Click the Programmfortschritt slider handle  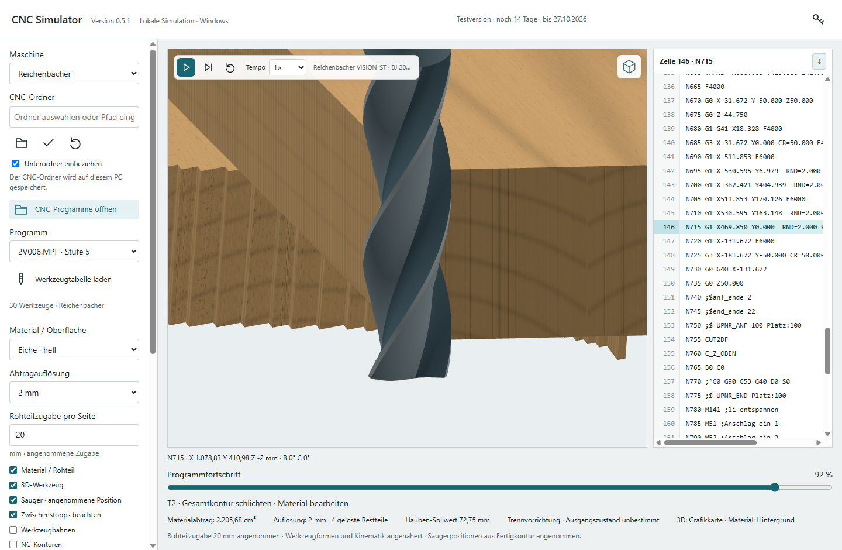pos(775,487)
